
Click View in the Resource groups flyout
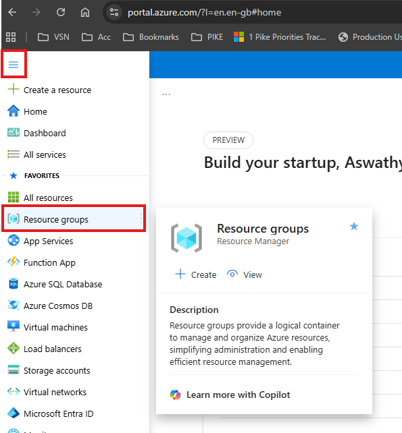(245, 275)
